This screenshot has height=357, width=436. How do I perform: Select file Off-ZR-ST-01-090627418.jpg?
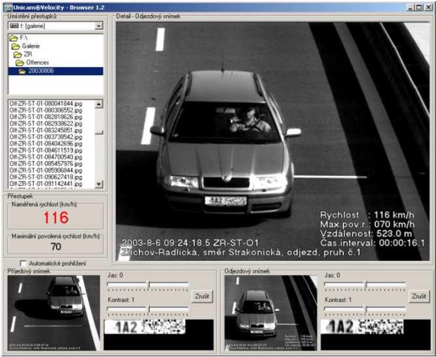click(x=46, y=177)
